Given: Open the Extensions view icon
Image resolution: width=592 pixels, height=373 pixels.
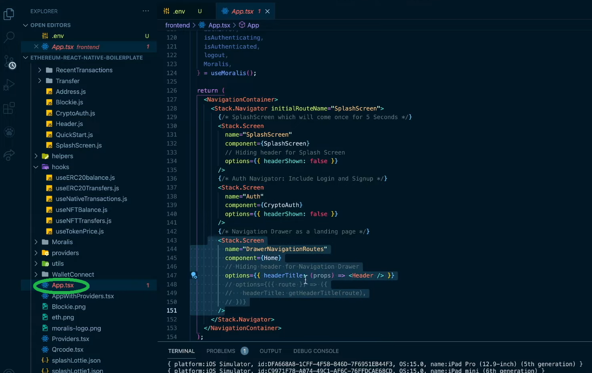Looking at the screenshot, I should [9, 108].
